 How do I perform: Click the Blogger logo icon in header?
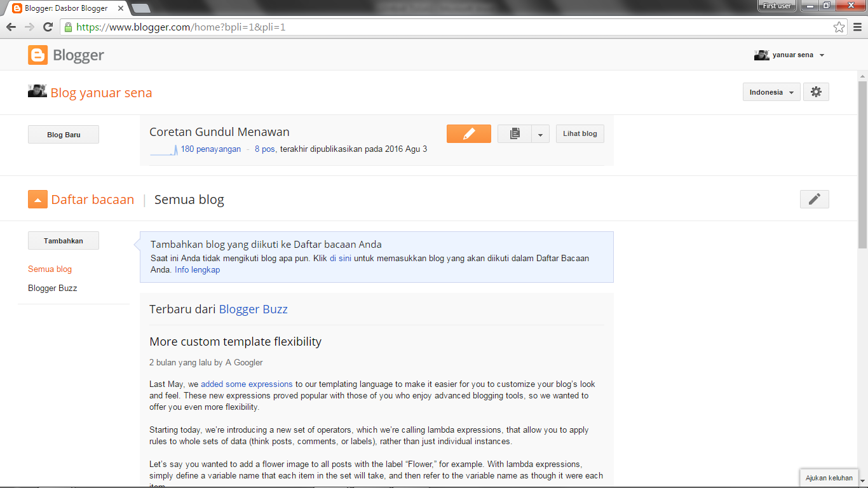(37, 55)
